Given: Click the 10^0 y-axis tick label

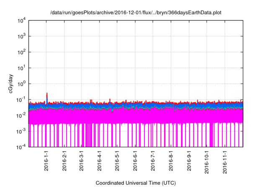Looking at the screenshot, I should tap(21, 84).
